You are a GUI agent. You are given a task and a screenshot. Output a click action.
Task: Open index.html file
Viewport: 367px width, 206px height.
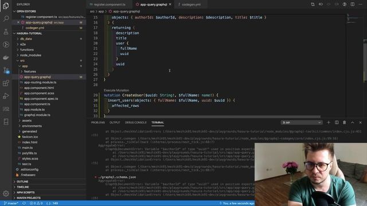coord(29,142)
